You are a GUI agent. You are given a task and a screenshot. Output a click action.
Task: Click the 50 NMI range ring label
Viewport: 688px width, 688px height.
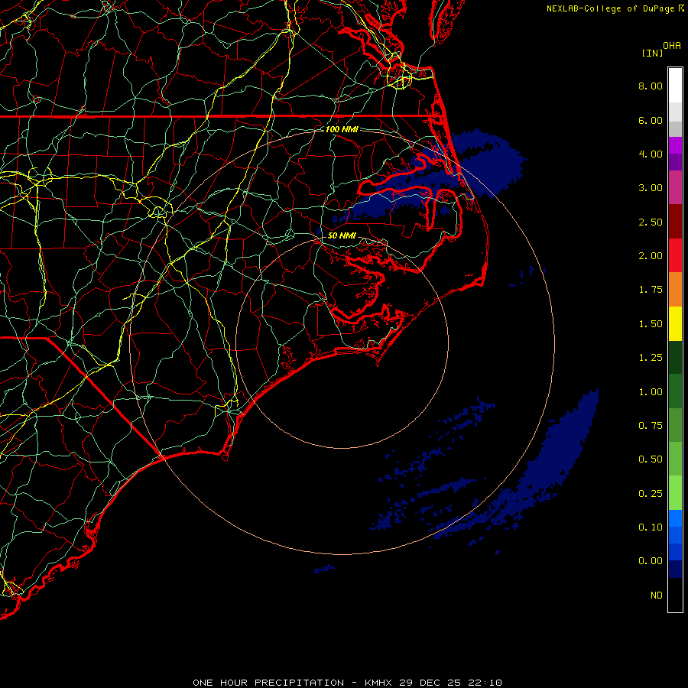point(342,235)
